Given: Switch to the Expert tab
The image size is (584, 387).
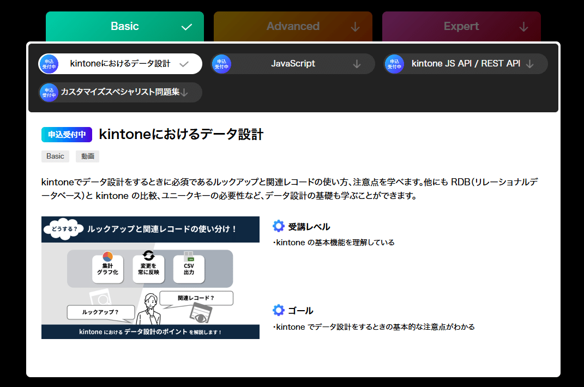Looking at the screenshot, I should (x=461, y=26).
